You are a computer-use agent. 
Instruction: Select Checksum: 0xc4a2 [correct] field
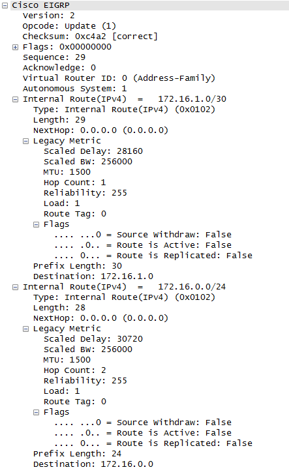coord(90,37)
